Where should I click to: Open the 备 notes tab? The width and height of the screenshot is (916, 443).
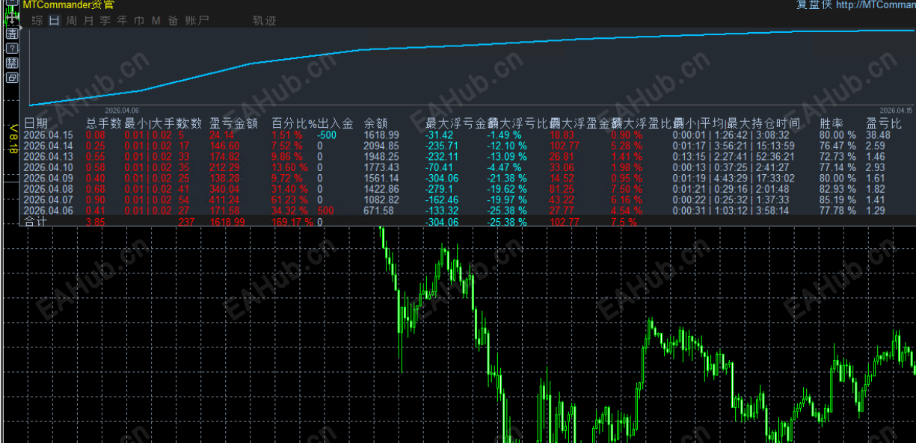(173, 21)
